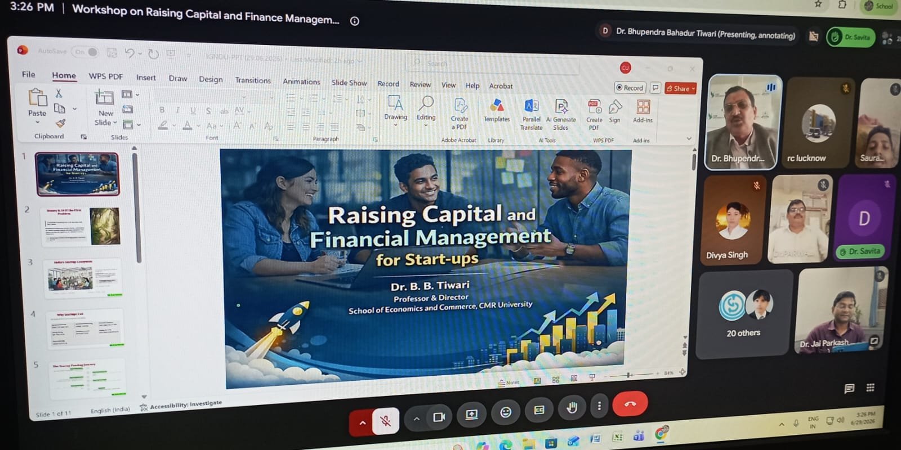Switch to the Insert tab
This screenshot has width=901, height=450.
click(x=146, y=78)
